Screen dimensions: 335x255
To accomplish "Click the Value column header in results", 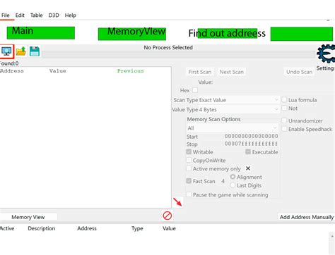I will 58,71.
